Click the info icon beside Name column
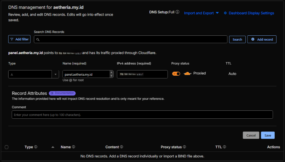The height and width of the screenshot is (162, 285). [74, 147]
